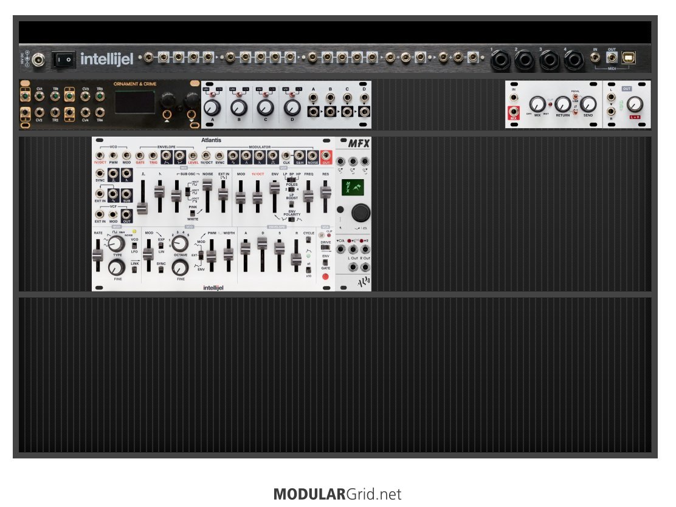Toggle the POLES 2/4 switch

[292, 189]
